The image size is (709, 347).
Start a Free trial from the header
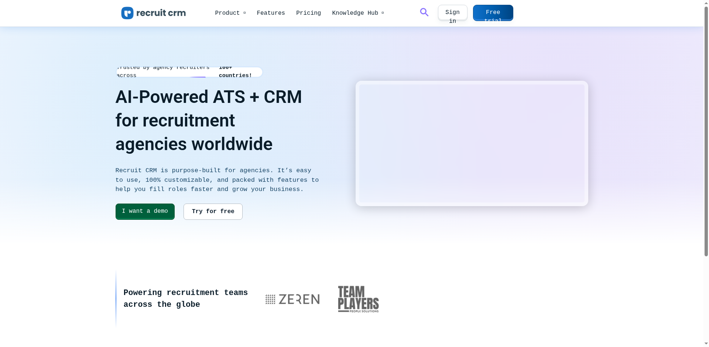pyautogui.click(x=493, y=13)
